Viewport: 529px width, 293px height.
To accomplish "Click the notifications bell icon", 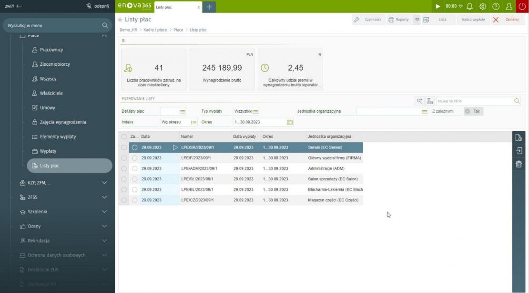I will coord(469,7).
